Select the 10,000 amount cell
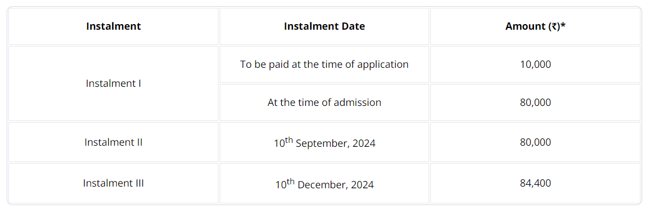Screen dimensions: 650x209 click(x=535, y=64)
